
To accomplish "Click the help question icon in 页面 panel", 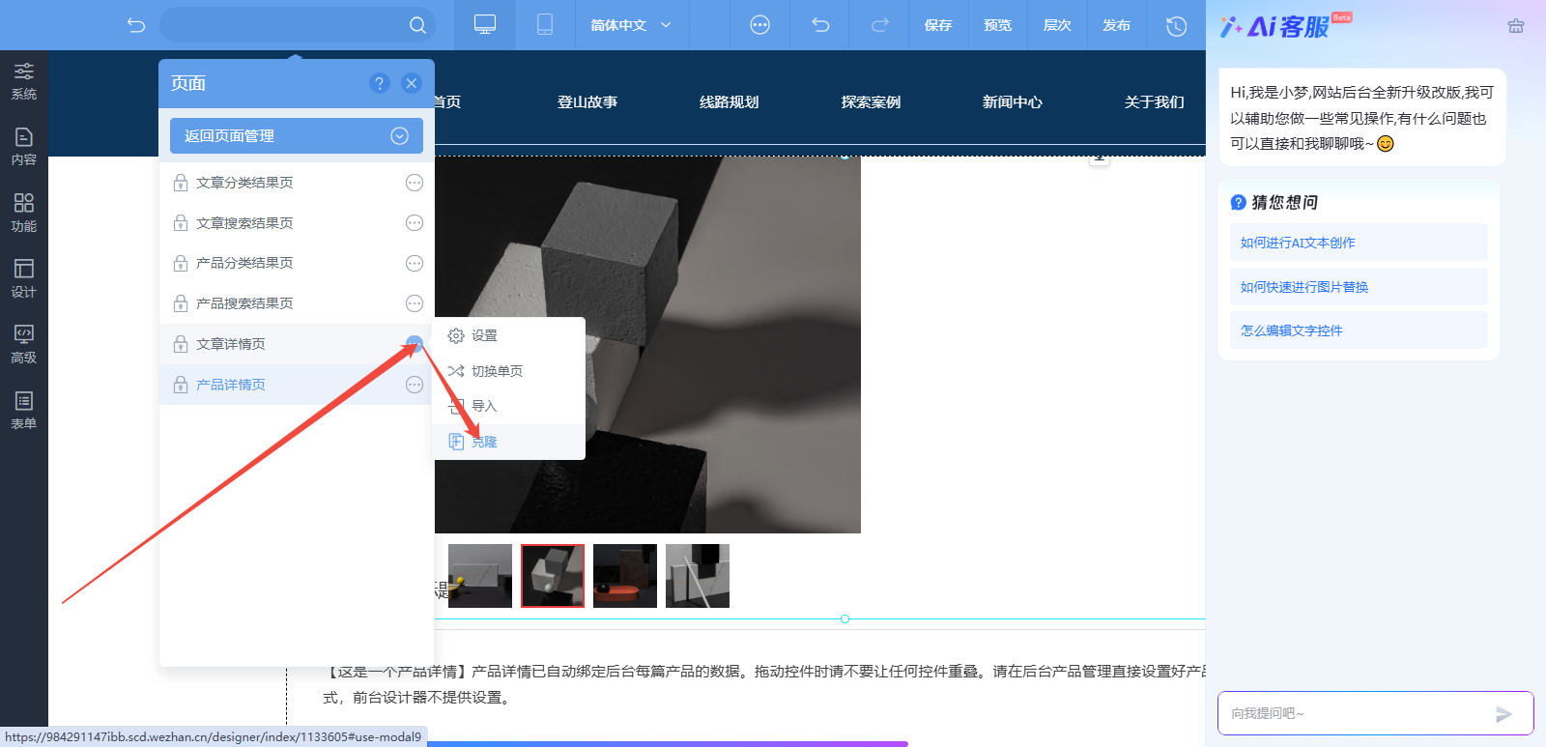I will [379, 83].
